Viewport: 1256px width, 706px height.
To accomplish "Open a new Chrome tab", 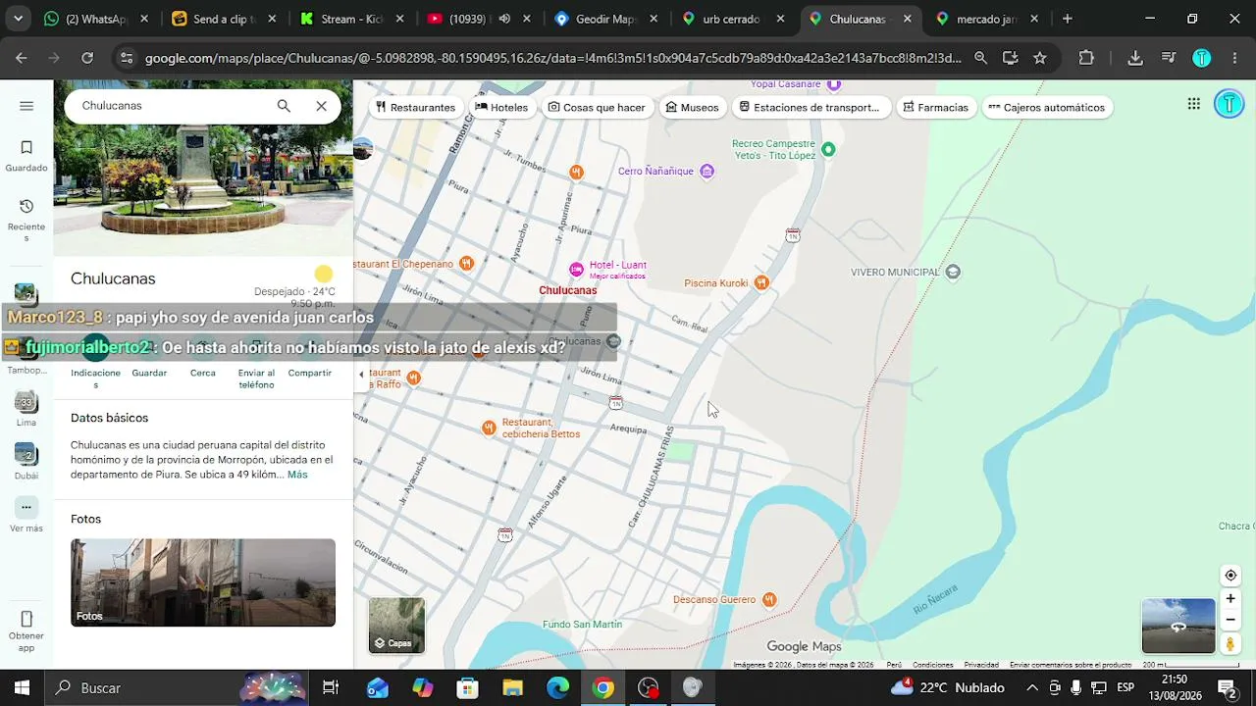I will (1068, 19).
